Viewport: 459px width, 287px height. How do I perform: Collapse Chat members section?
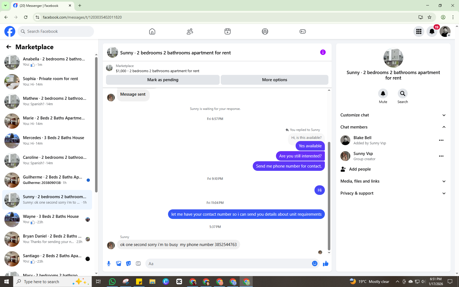pyautogui.click(x=393, y=127)
